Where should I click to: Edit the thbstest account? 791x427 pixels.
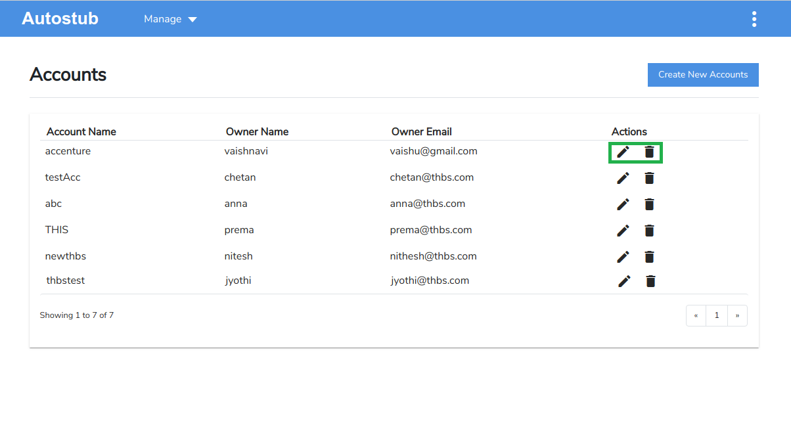[x=624, y=281]
